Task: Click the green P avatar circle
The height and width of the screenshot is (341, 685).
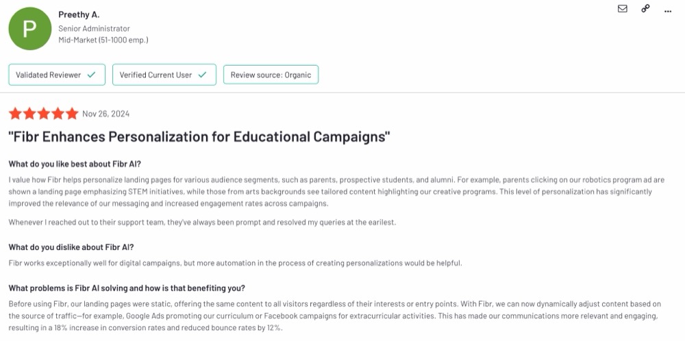Action: pos(29,28)
